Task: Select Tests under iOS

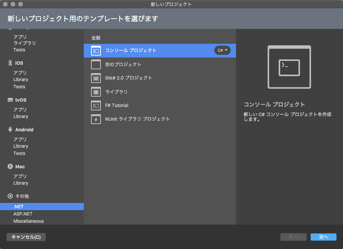Action: click(19, 87)
